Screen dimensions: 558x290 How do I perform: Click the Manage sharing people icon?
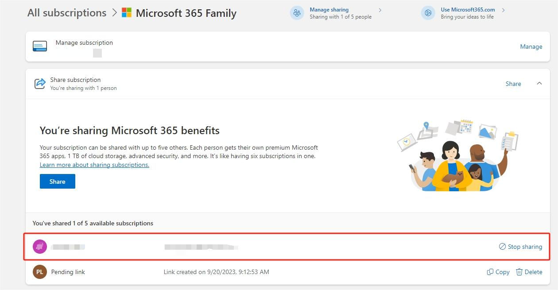coord(297,13)
